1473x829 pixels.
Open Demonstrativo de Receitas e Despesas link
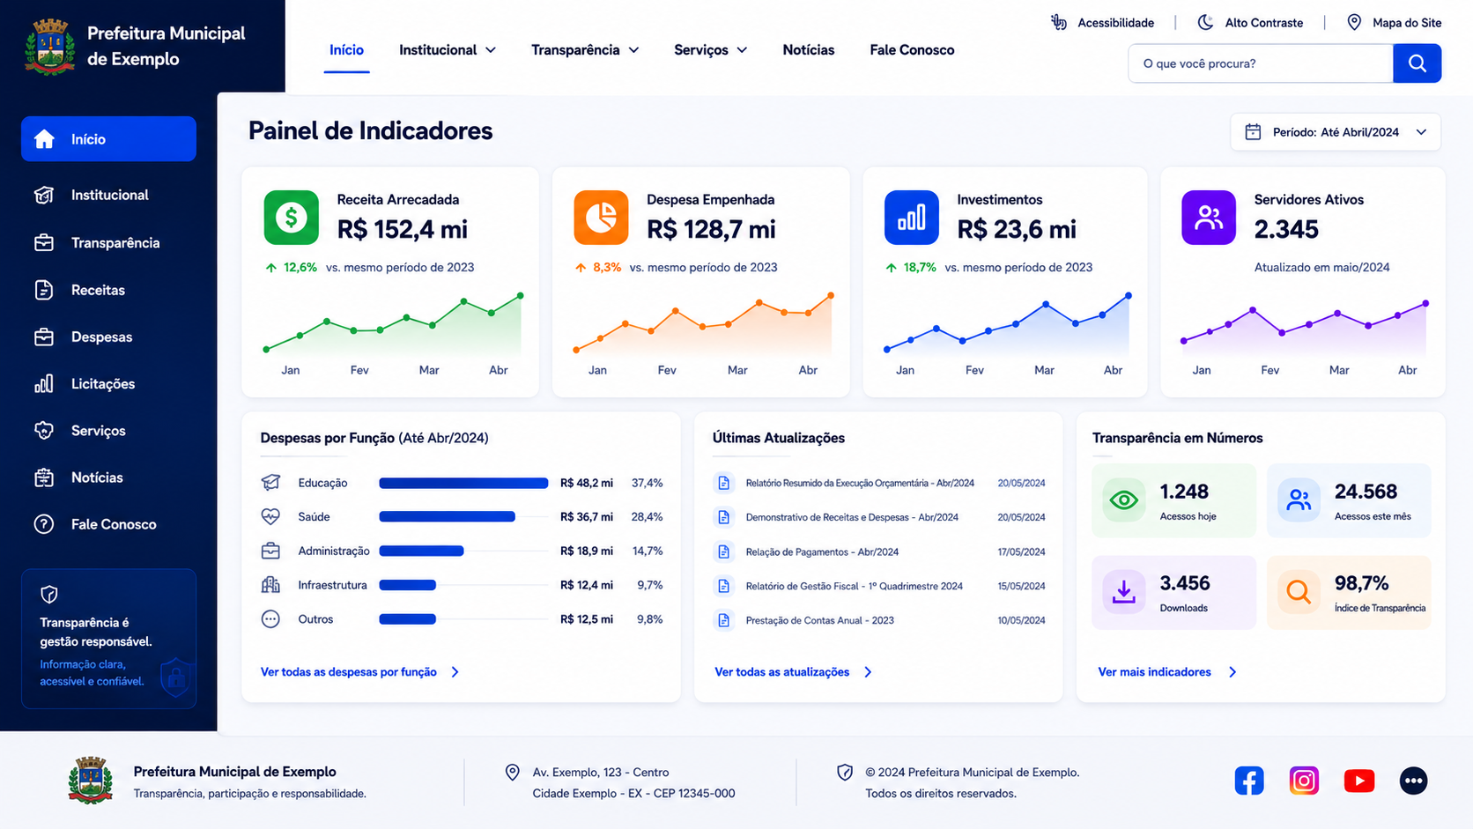click(852, 518)
